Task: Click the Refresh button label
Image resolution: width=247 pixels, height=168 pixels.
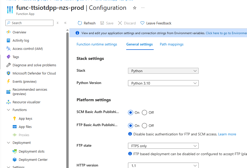Action: [90, 23]
